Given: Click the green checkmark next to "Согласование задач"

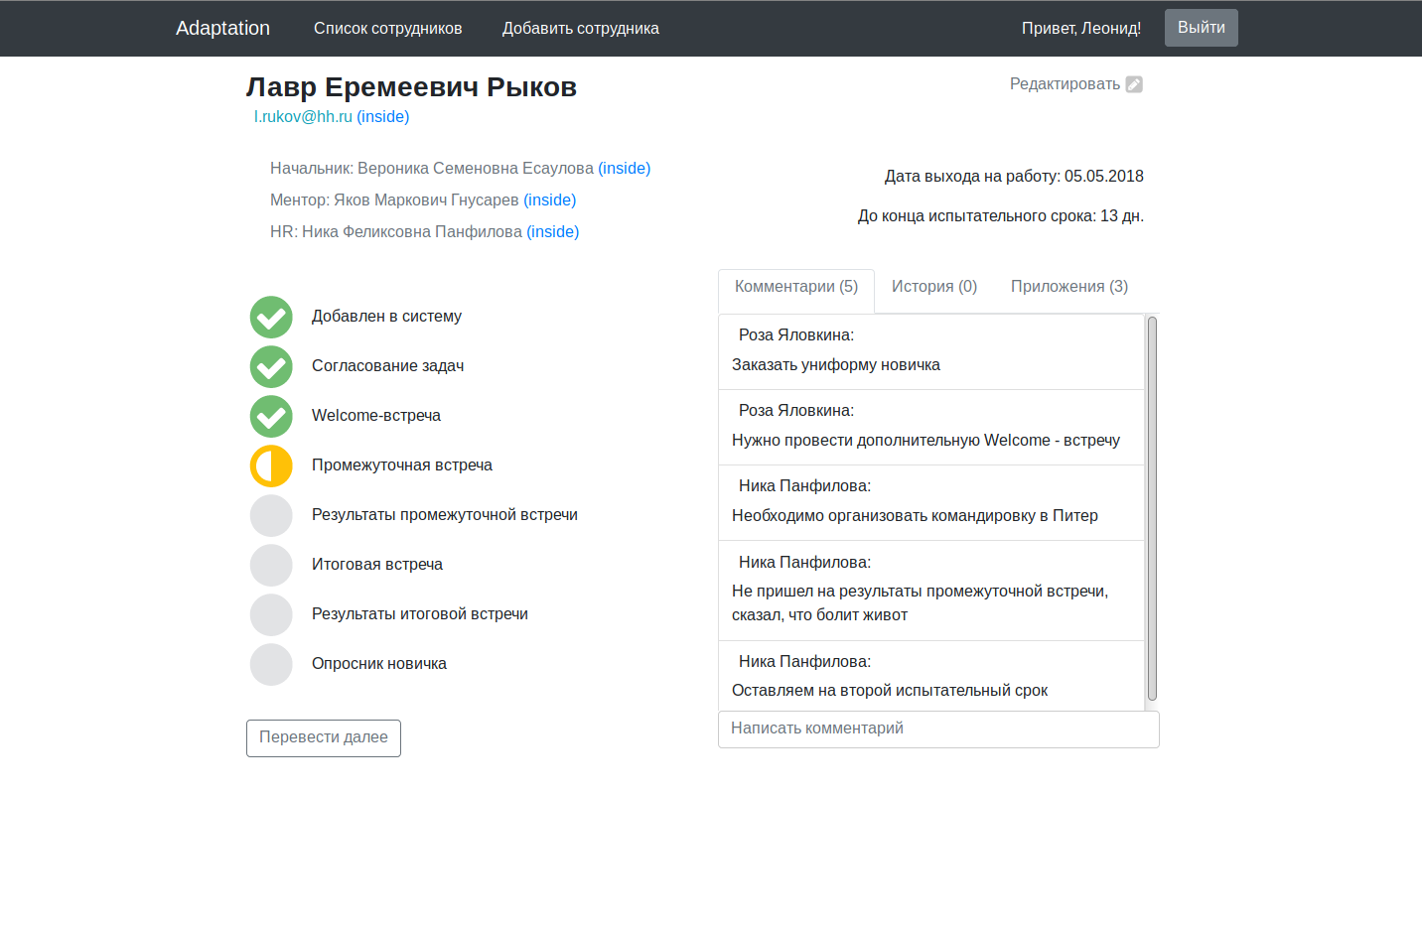Looking at the screenshot, I should 271,367.
